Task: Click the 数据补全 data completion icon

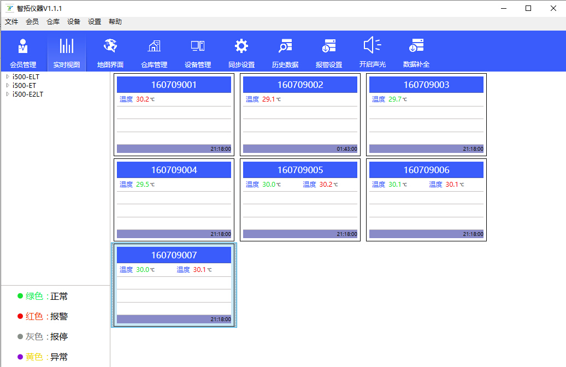Action: click(x=416, y=46)
